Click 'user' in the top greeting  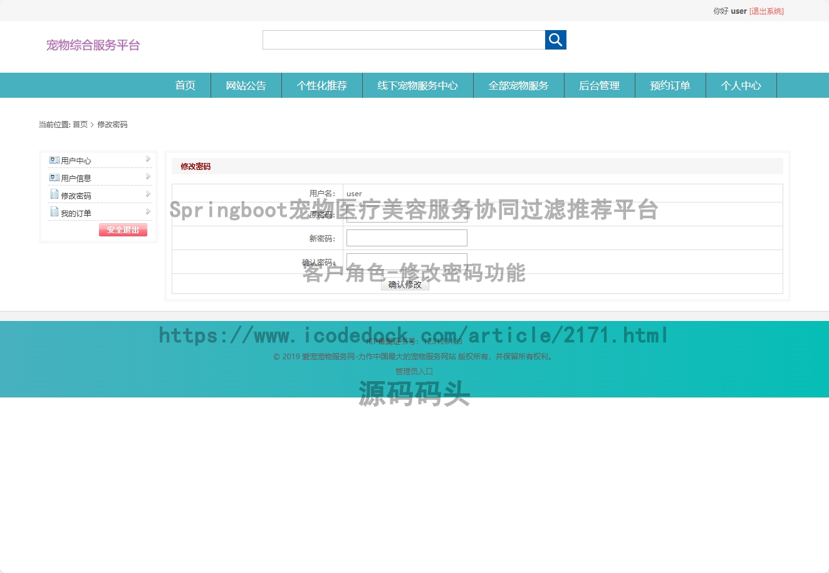coord(739,11)
